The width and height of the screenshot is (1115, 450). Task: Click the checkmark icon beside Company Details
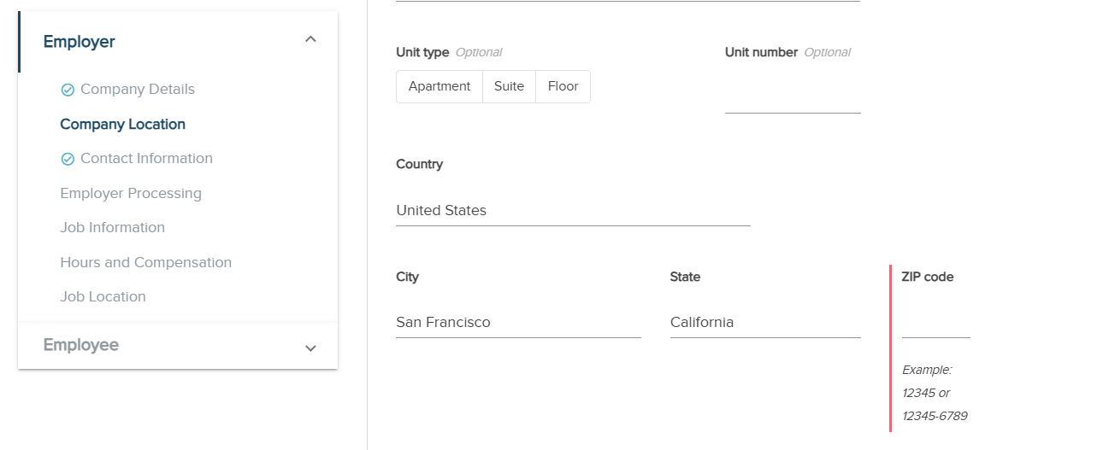point(68,90)
